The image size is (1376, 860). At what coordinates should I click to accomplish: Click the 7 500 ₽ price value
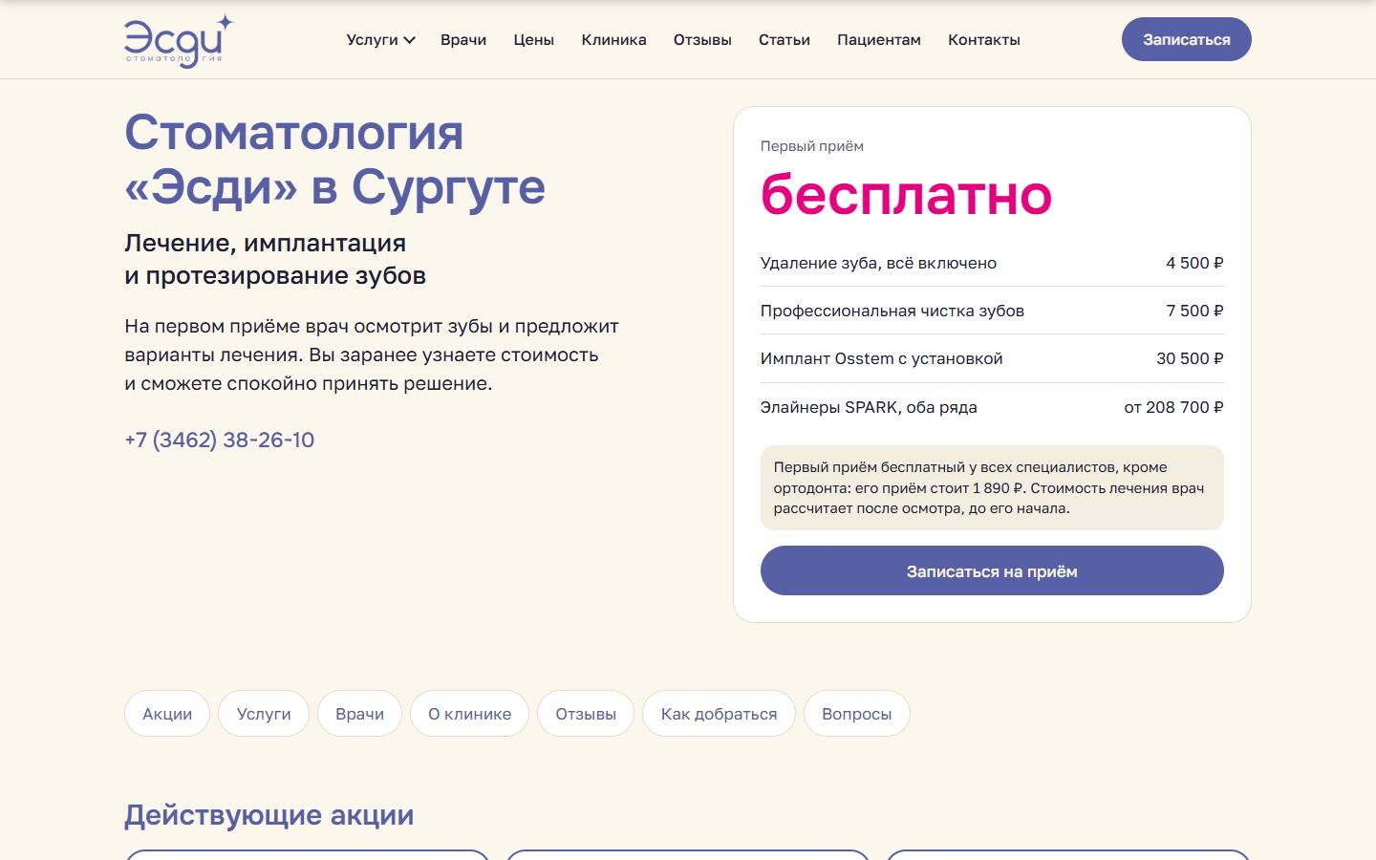[x=1194, y=311]
